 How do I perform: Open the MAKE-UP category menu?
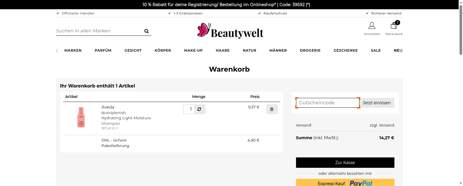193,51
